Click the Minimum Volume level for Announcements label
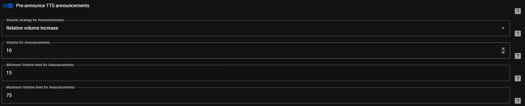This screenshot has width=525, height=106. pyautogui.click(x=40, y=65)
